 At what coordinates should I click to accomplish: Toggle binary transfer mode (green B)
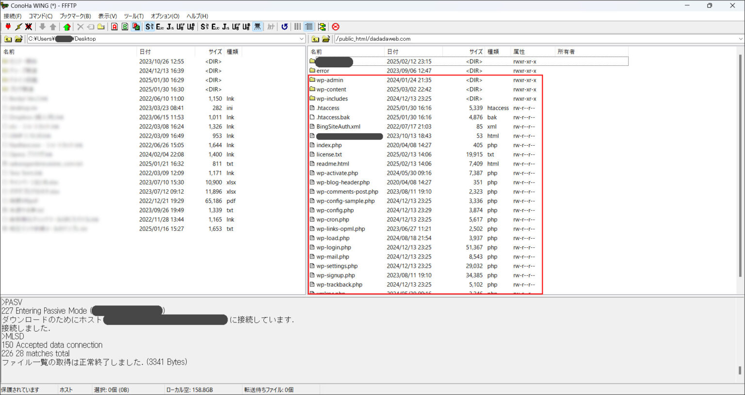(x=125, y=27)
